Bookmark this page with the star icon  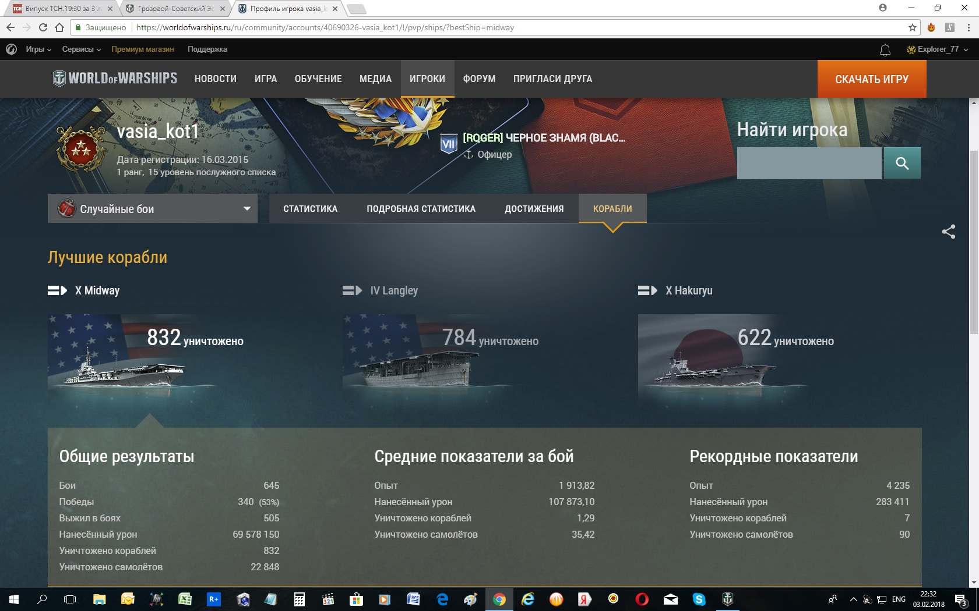[912, 27]
